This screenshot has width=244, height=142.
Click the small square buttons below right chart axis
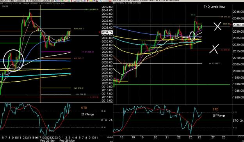241,136
